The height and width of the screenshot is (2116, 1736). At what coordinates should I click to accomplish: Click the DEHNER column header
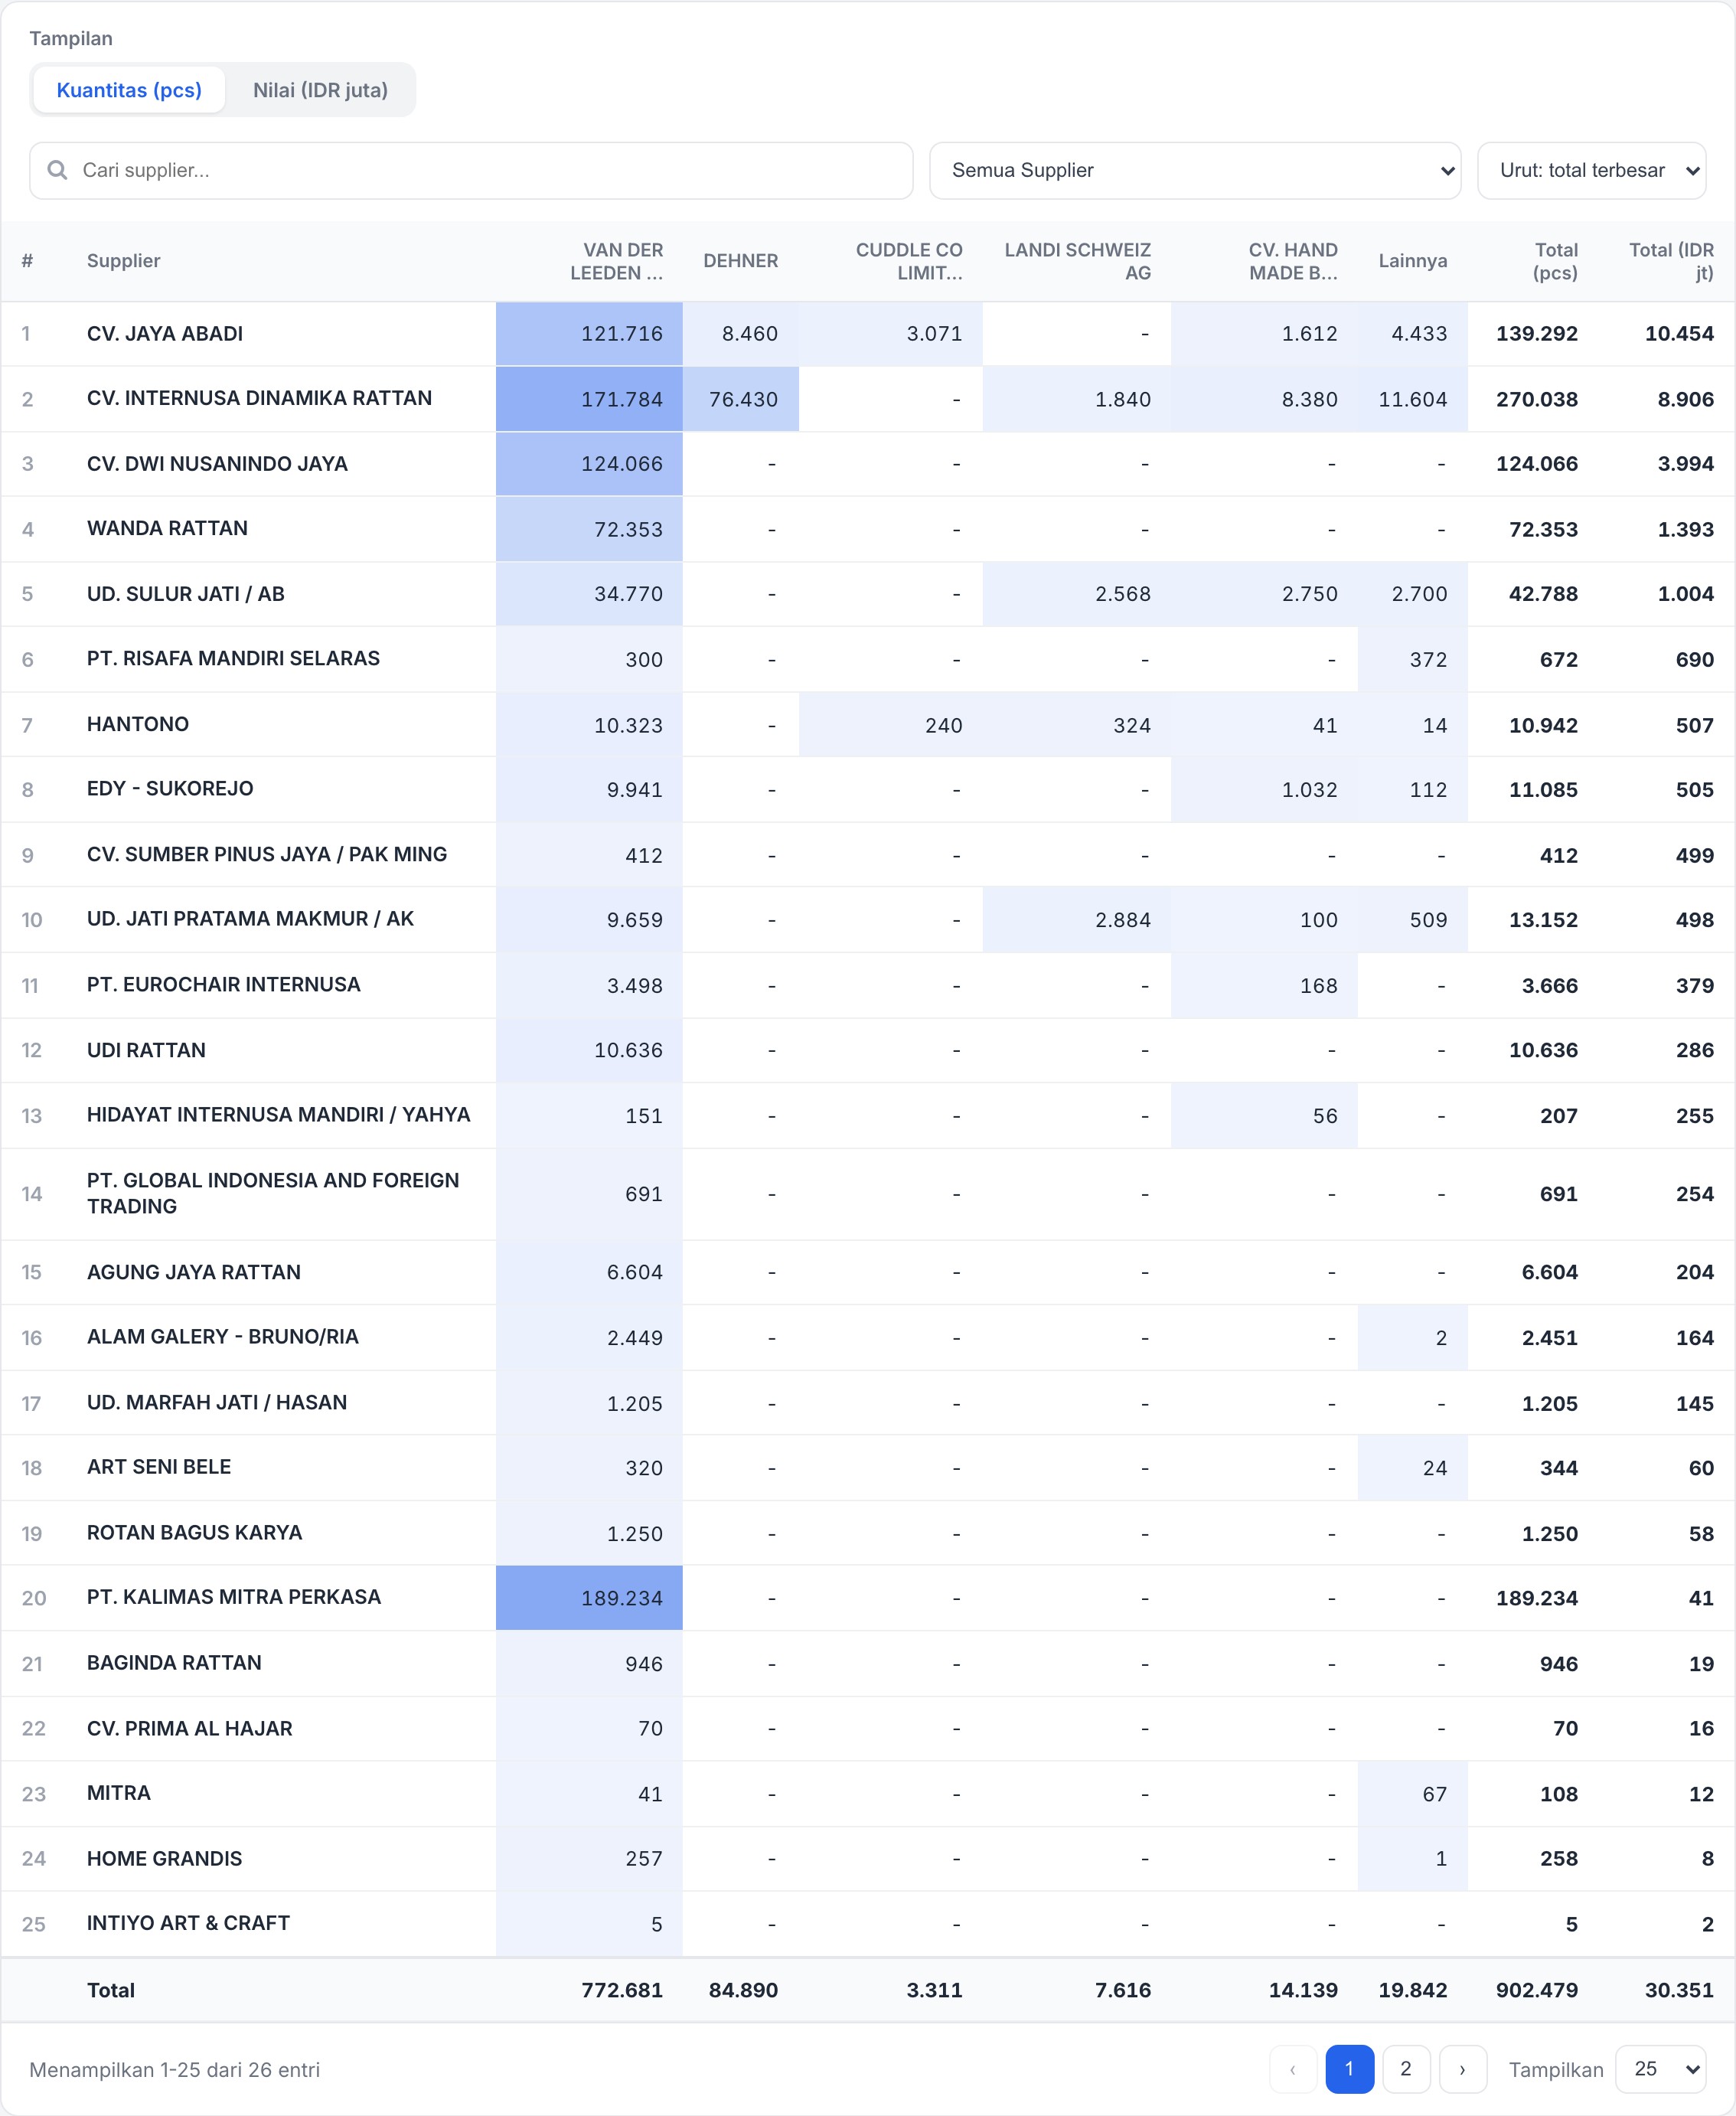click(x=740, y=261)
